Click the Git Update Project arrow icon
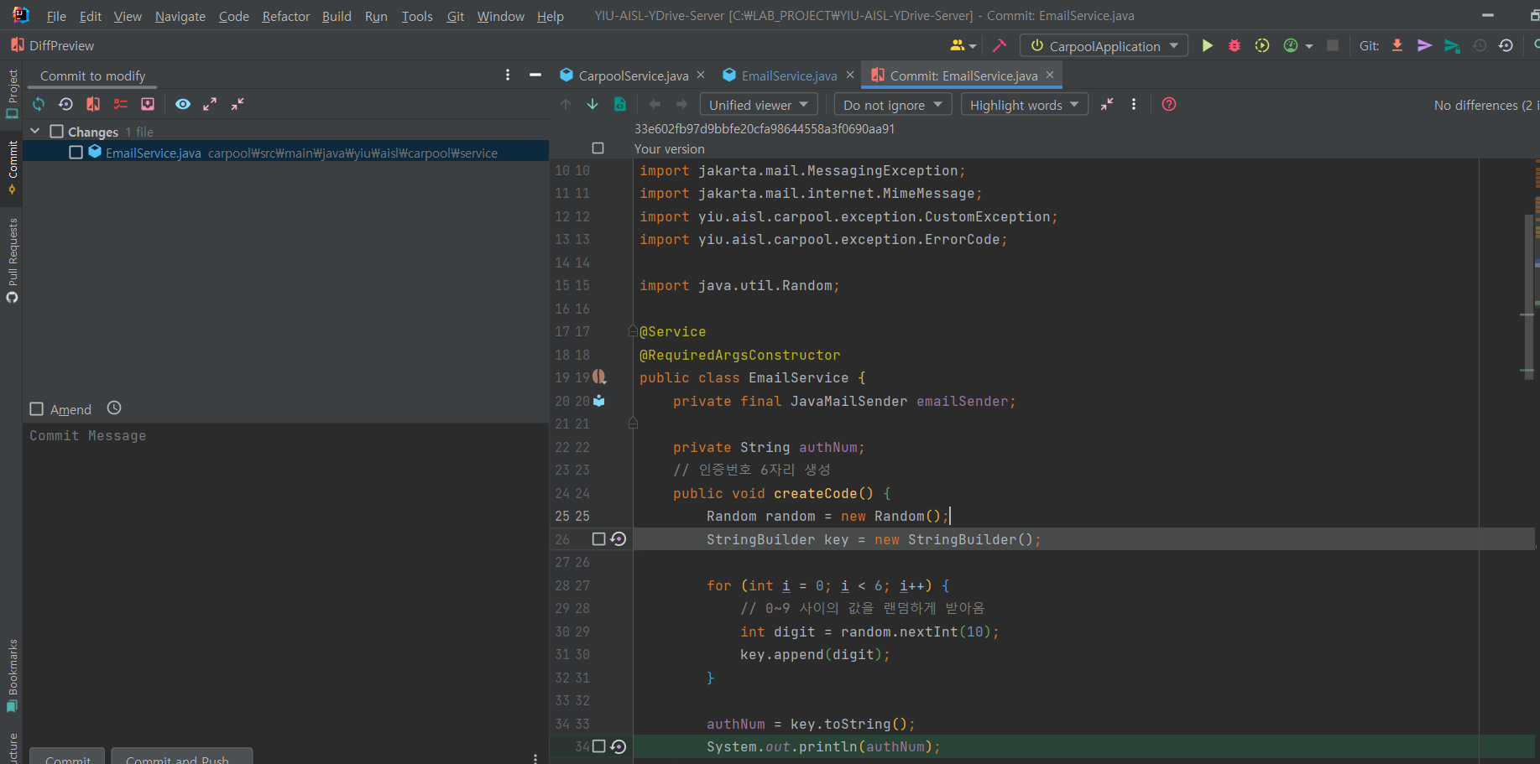 [1397, 46]
